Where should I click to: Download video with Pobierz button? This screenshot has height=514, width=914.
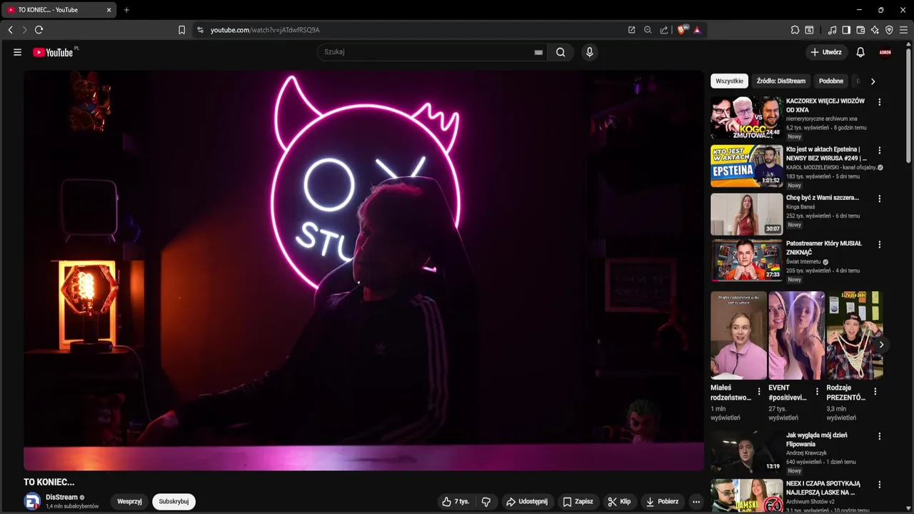coord(663,502)
